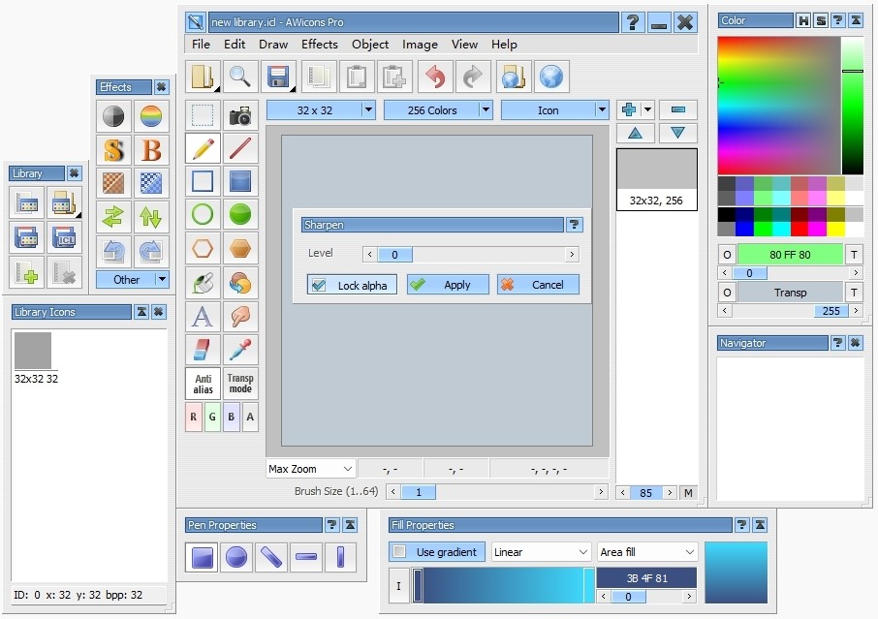The width and height of the screenshot is (878, 619).
Task: Open the Image menu
Action: click(420, 45)
